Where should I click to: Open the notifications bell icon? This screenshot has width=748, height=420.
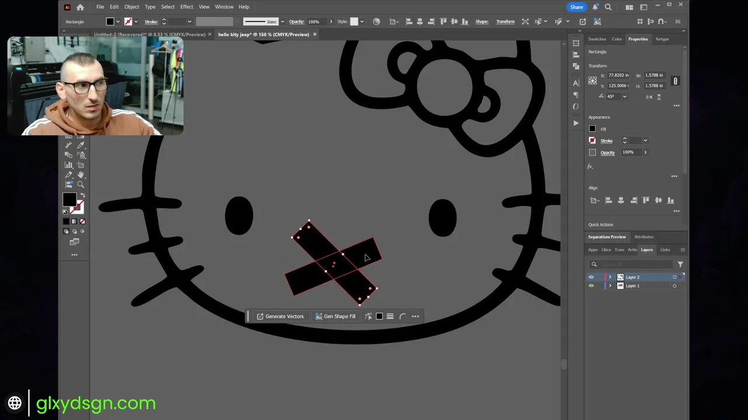click(596, 7)
